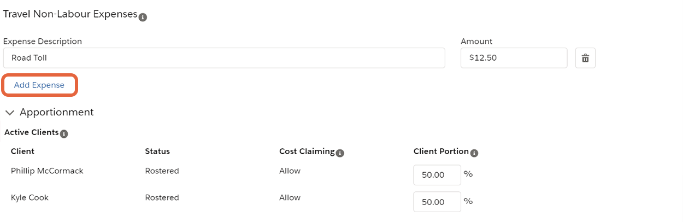The image size is (683, 222).
Task: Click the Cost Claiming column header
Action: tap(307, 151)
